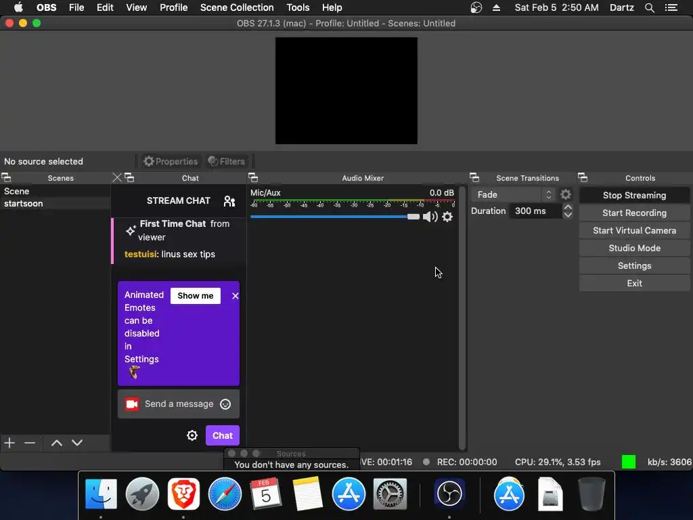Open the Apple menu
The image size is (693, 520).
(18, 7)
